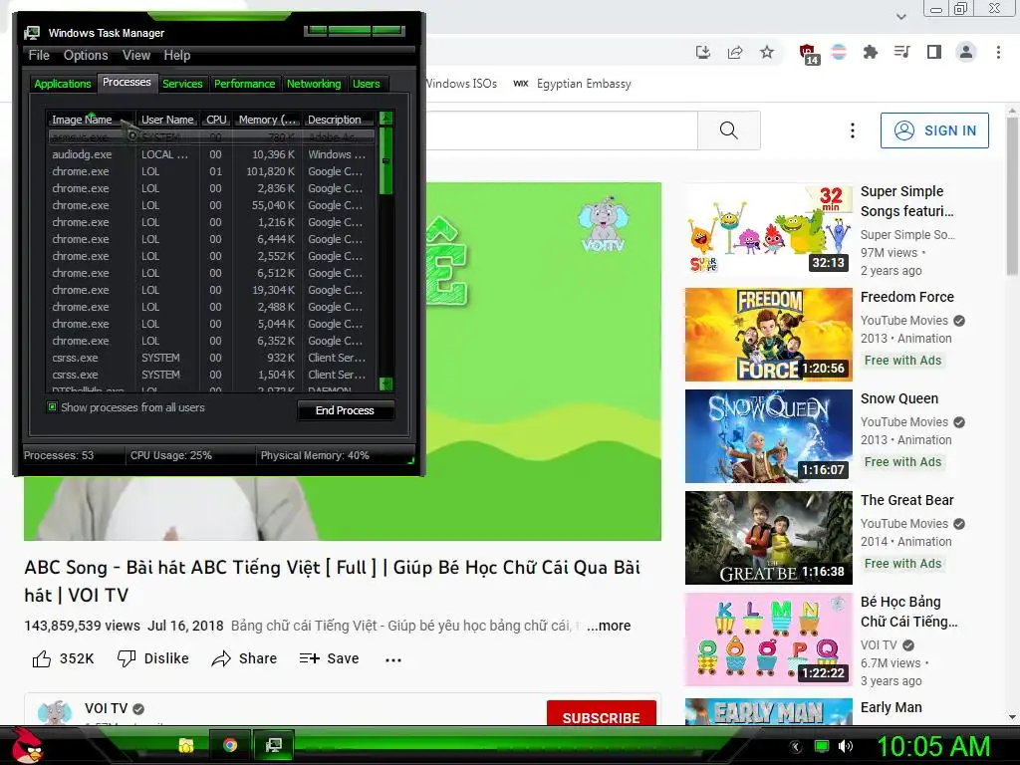The height and width of the screenshot is (765, 1020).
Task: Open the Task Manager Options menu
Action: 86,56
